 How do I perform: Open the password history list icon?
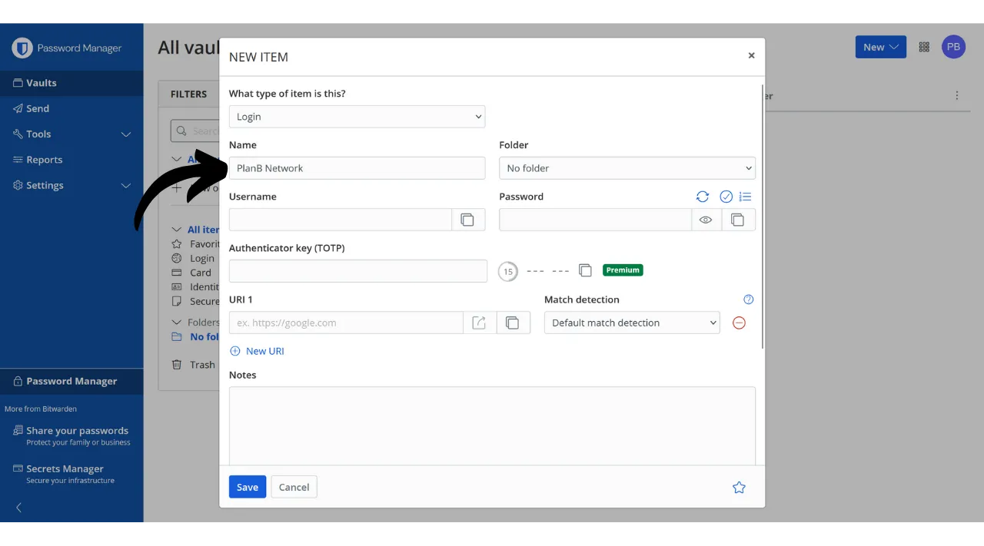(x=745, y=197)
